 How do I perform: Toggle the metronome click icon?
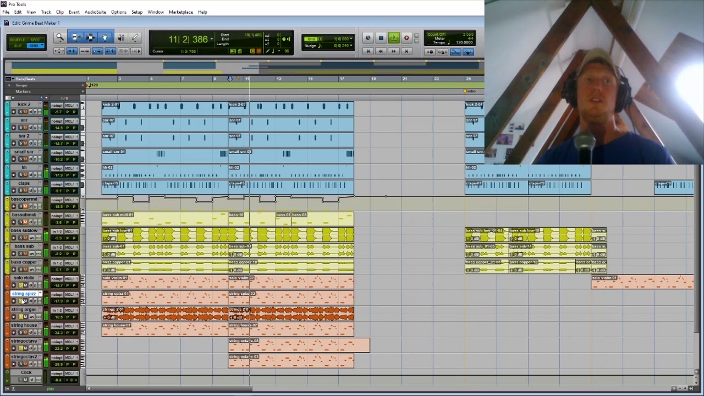tap(443, 52)
